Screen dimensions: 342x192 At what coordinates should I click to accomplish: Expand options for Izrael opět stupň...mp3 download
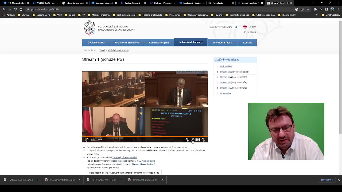(162, 180)
